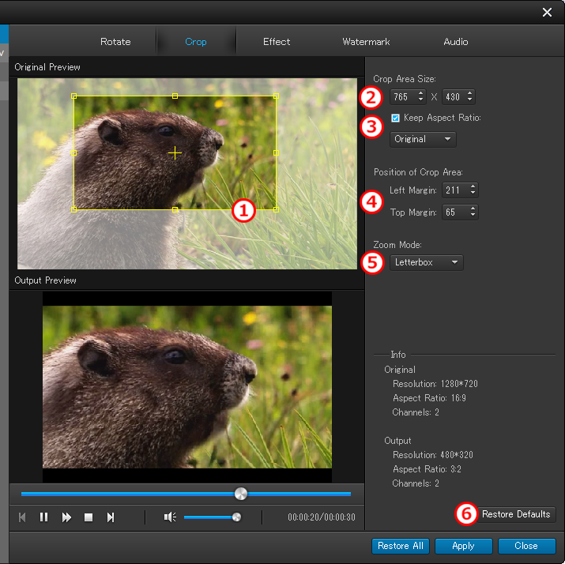Image resolution: width=565 pixels, height=564 pixels.
Task: Click the fast forward button
Action: [66, 517]
